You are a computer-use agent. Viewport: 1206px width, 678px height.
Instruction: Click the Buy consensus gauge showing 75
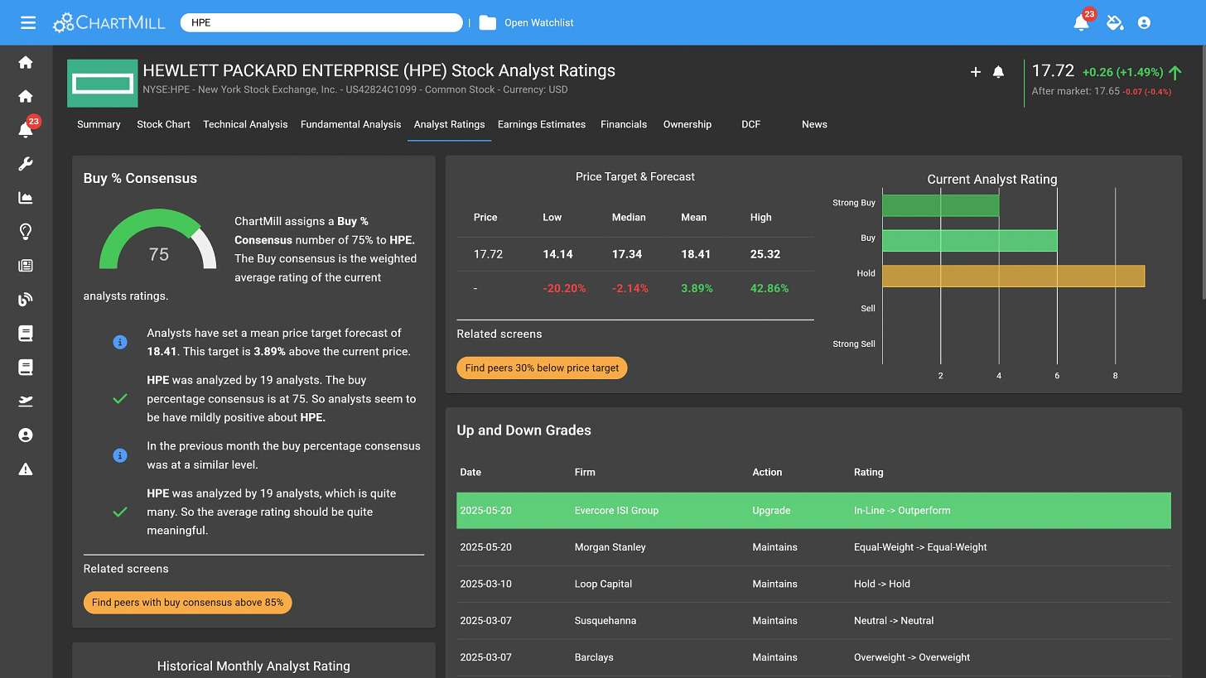(x=158, y=240)
